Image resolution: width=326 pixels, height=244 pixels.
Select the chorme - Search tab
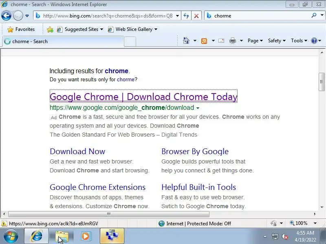[64, 41]
